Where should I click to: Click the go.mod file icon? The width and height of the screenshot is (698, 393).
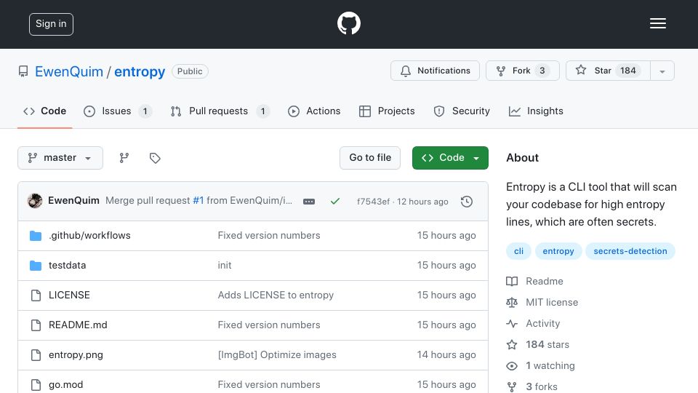[36, 385]
